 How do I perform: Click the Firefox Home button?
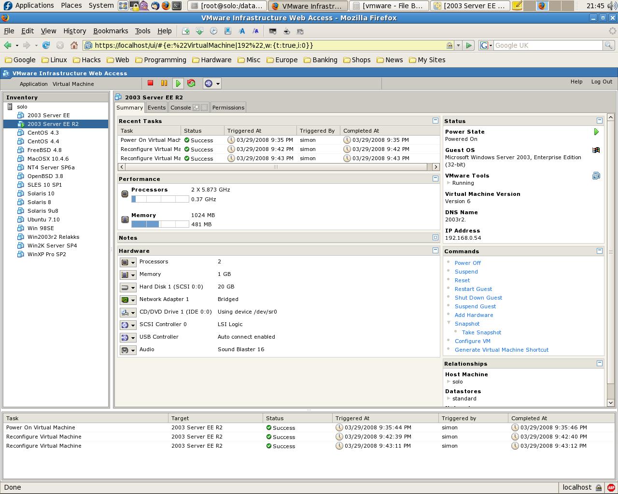(x=74, y=45)
